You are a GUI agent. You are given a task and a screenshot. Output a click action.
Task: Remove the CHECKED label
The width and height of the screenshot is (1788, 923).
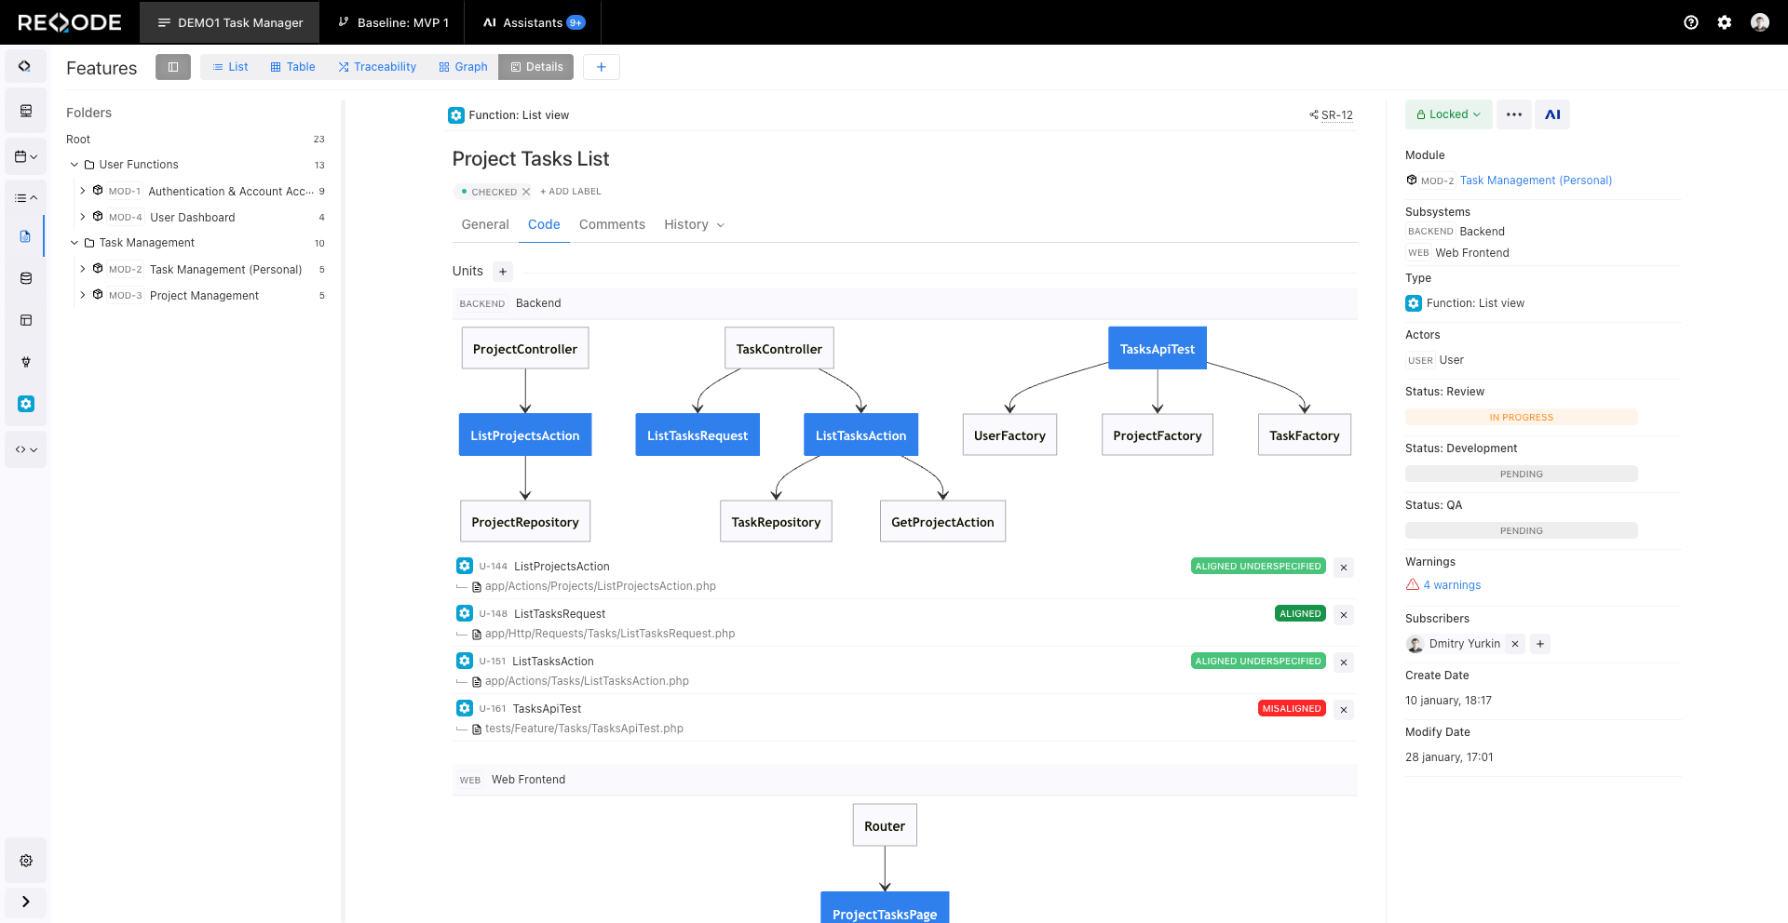(x=526, y=192)
